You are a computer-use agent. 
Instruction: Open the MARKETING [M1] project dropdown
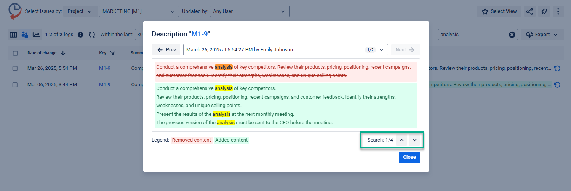(139, 11)
